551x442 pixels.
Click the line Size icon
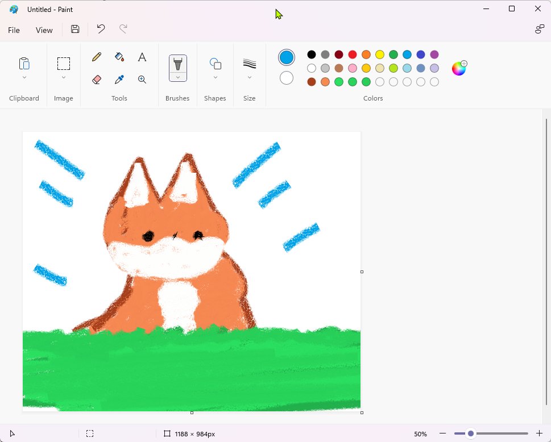pos(250,64)
